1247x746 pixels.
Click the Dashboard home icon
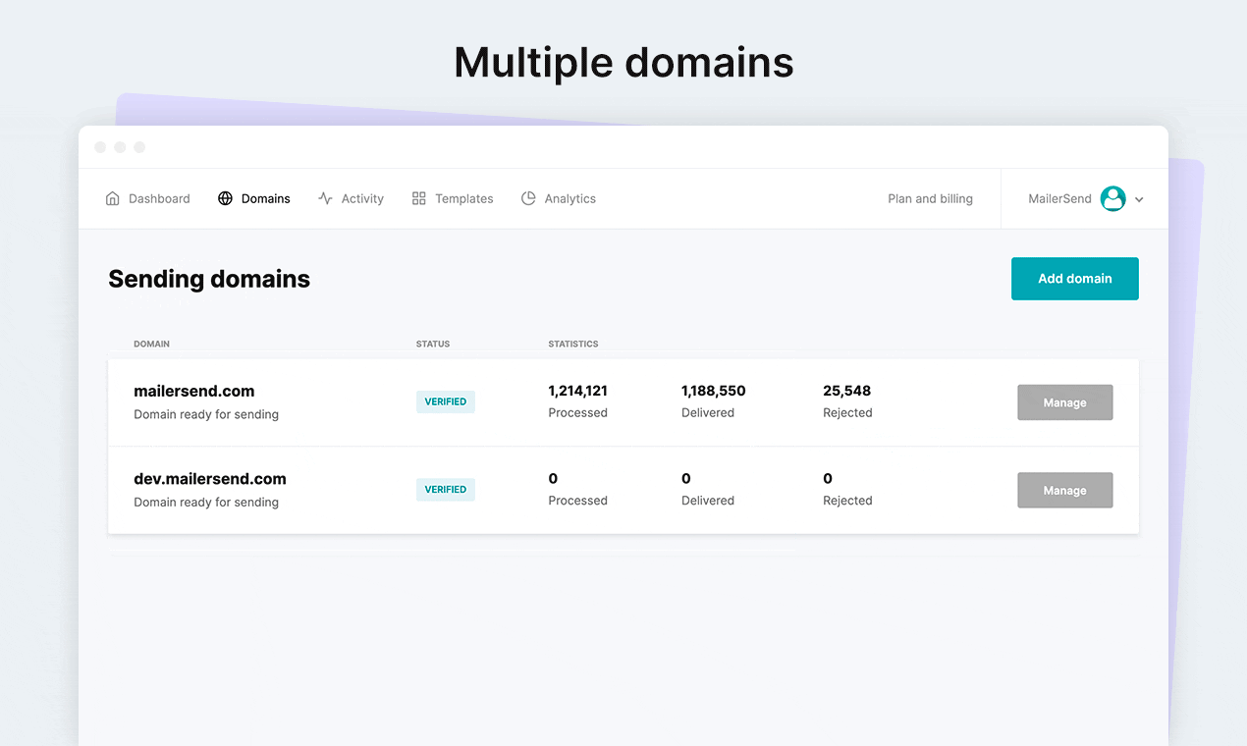(x=112, y=198)
